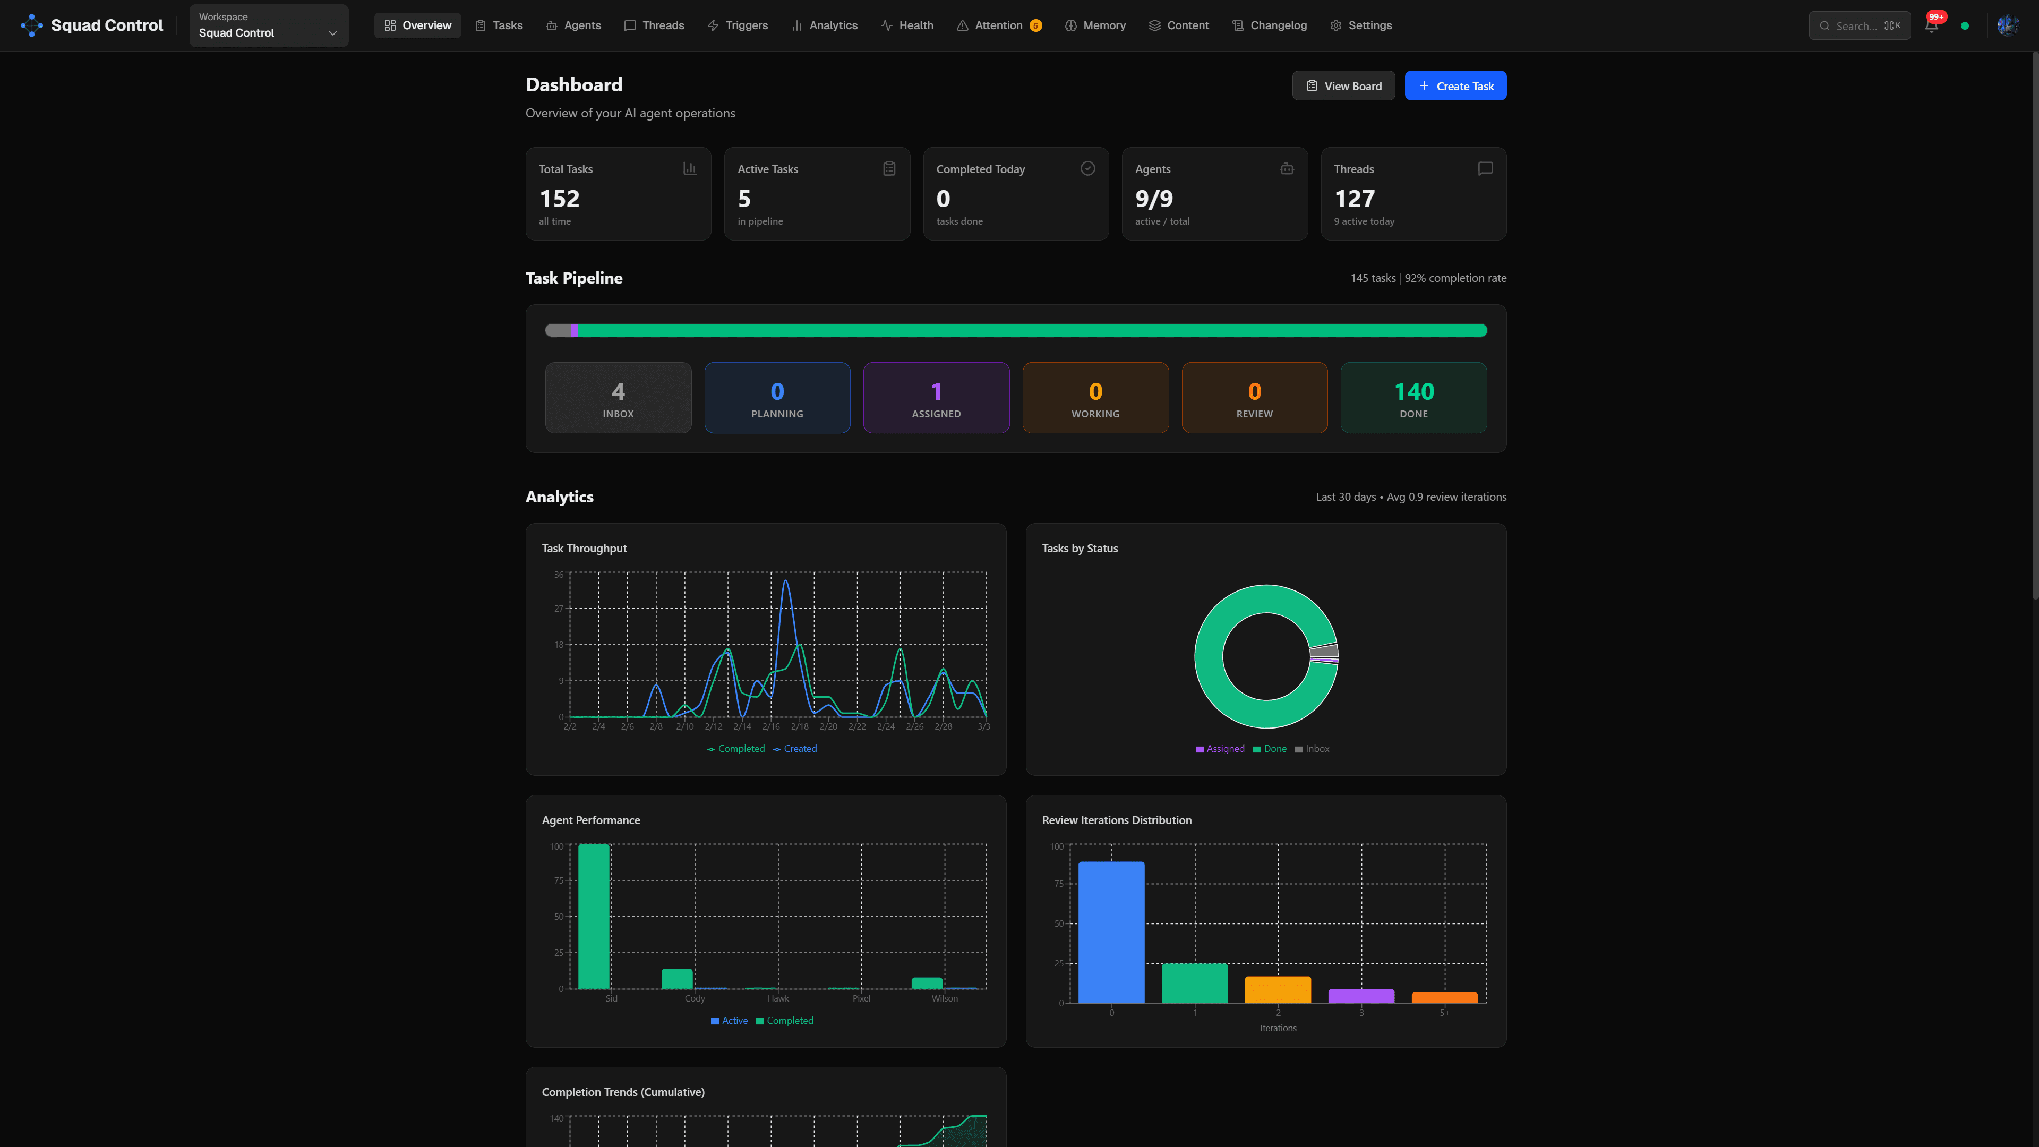Select the Triggers lightning icon in the nav
Viewport: 2039px width, 1147px height.
coord(713,24)
